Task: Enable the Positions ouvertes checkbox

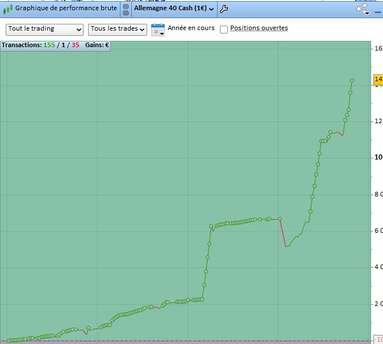Action: 224,30
